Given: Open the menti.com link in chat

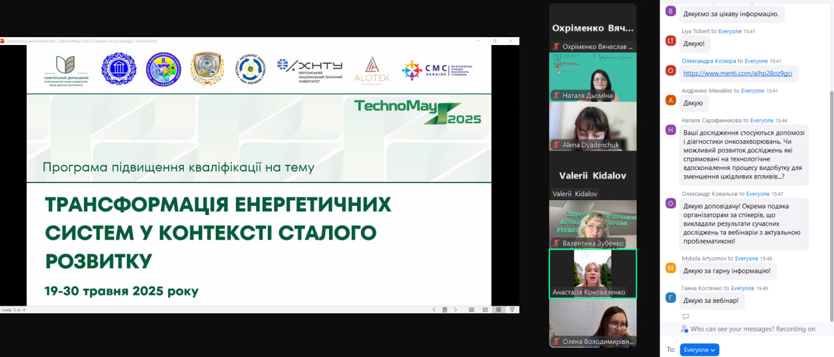Looking at the screenshot, I should [x=738, y=74].
